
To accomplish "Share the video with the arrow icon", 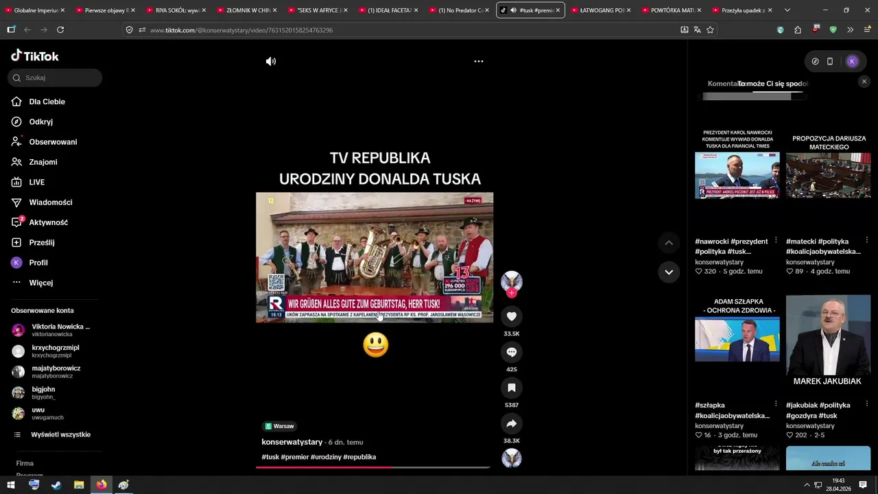I will pos(512,423).
